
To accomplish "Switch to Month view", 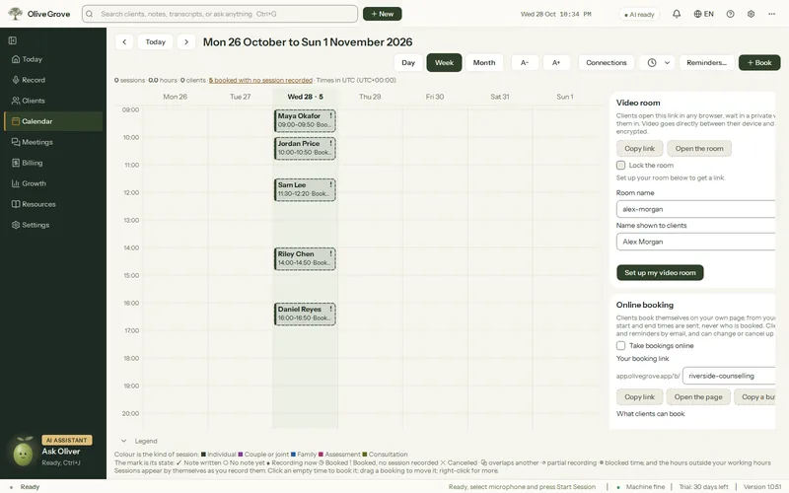I will click(484, 62).
